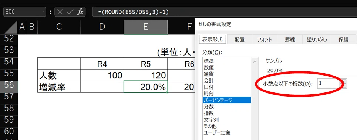
Task: Click the 人数 label cell
Action: (x=59, y=75)
